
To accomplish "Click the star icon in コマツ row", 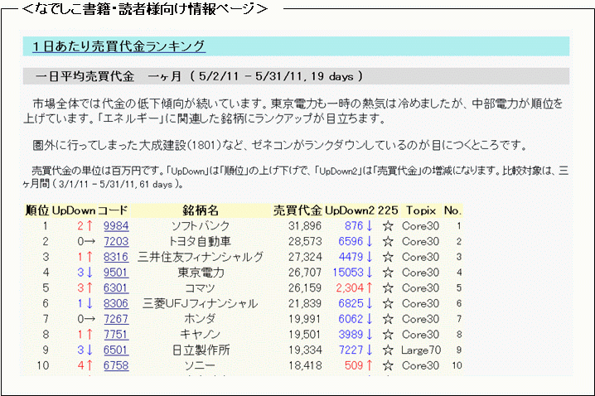I will pos(388,288).
